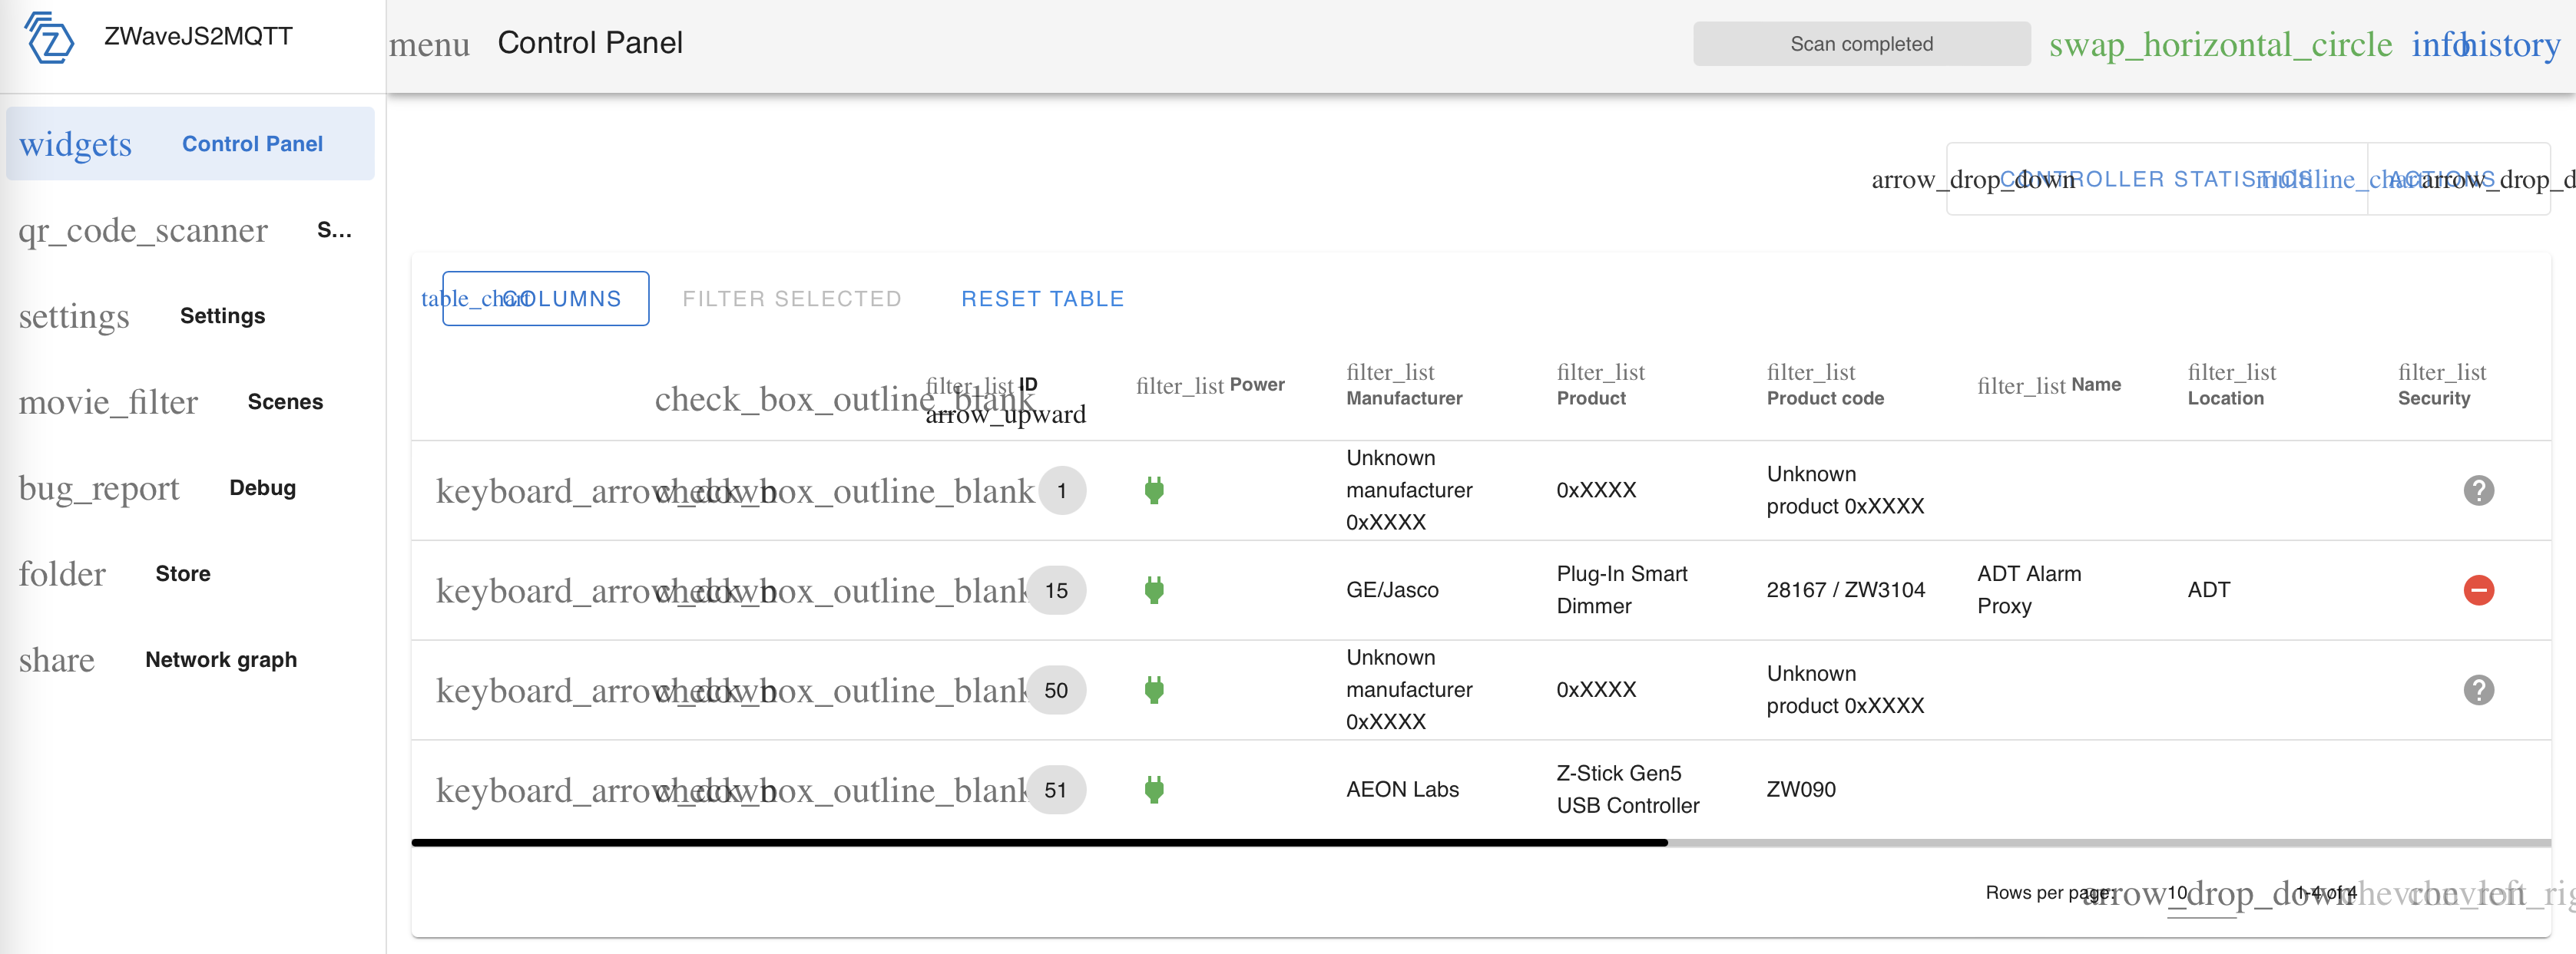Open the movie_filter Scenes icon
The image size is (2576, 954).
(109, 401)
